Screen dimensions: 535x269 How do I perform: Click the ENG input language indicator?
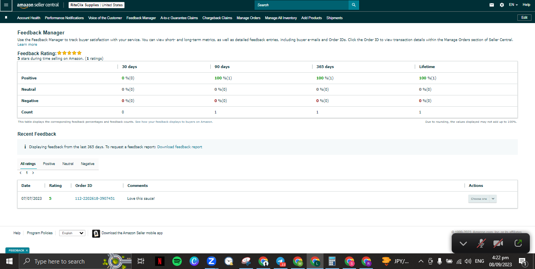[x=479, y=261]
